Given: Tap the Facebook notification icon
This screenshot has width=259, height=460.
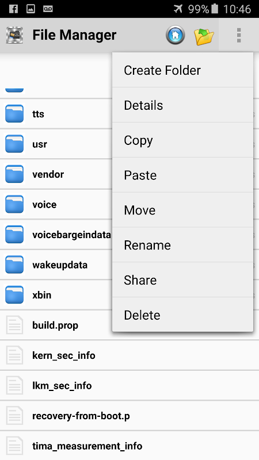Looking at the screenshot, I should click(x=13, y=9).
